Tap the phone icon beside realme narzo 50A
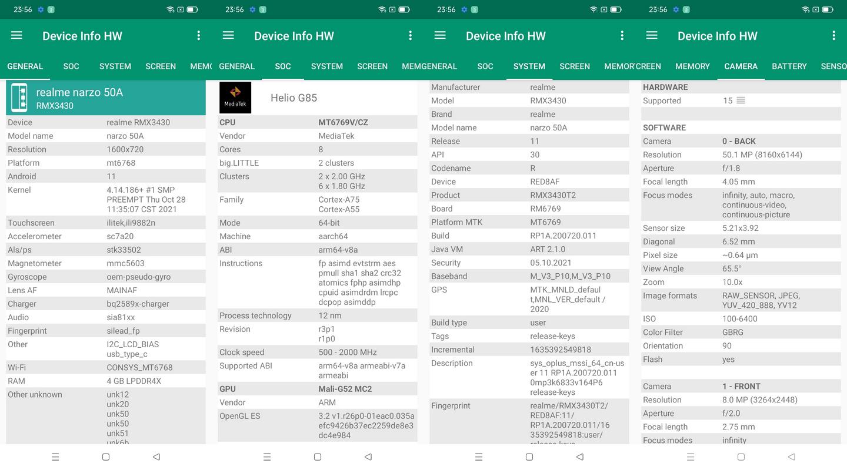The height and width of the screenshot is (470, 847). click(x=19, y=98)
